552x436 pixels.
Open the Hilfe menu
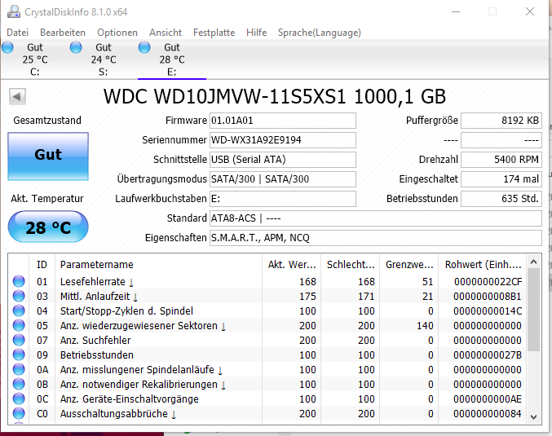[256, 33]
